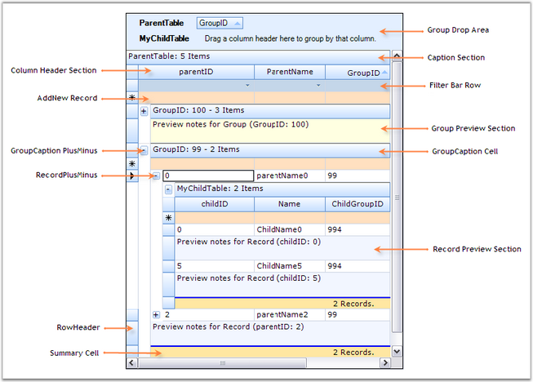This screenshot has width=533, height=382.
Task: Click the current record arrow row header
Action: [x=132, y=175]
